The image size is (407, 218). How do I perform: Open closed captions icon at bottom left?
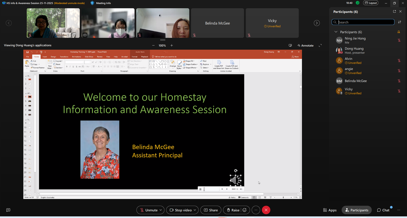tap(8, 210)
